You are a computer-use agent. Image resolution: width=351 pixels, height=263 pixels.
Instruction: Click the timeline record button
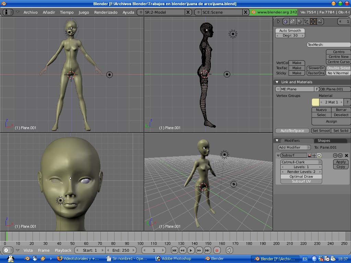pyautogui.click(x=217, y=250)
